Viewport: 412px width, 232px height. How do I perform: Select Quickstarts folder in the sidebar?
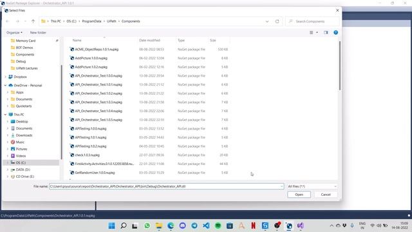(x=24, y=106)
